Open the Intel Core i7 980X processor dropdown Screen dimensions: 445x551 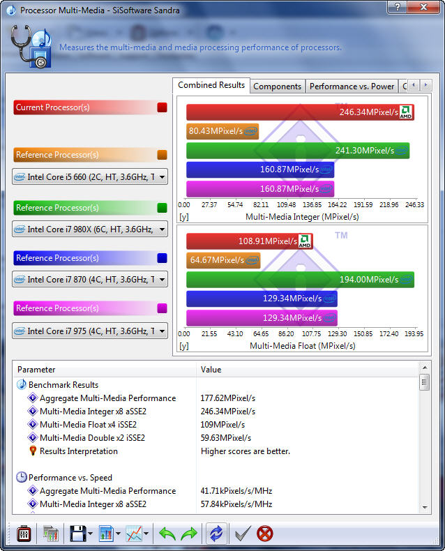coord(90,229)
